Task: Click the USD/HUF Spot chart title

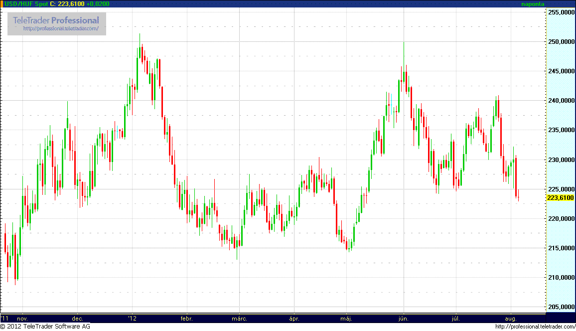Action: 27,4
